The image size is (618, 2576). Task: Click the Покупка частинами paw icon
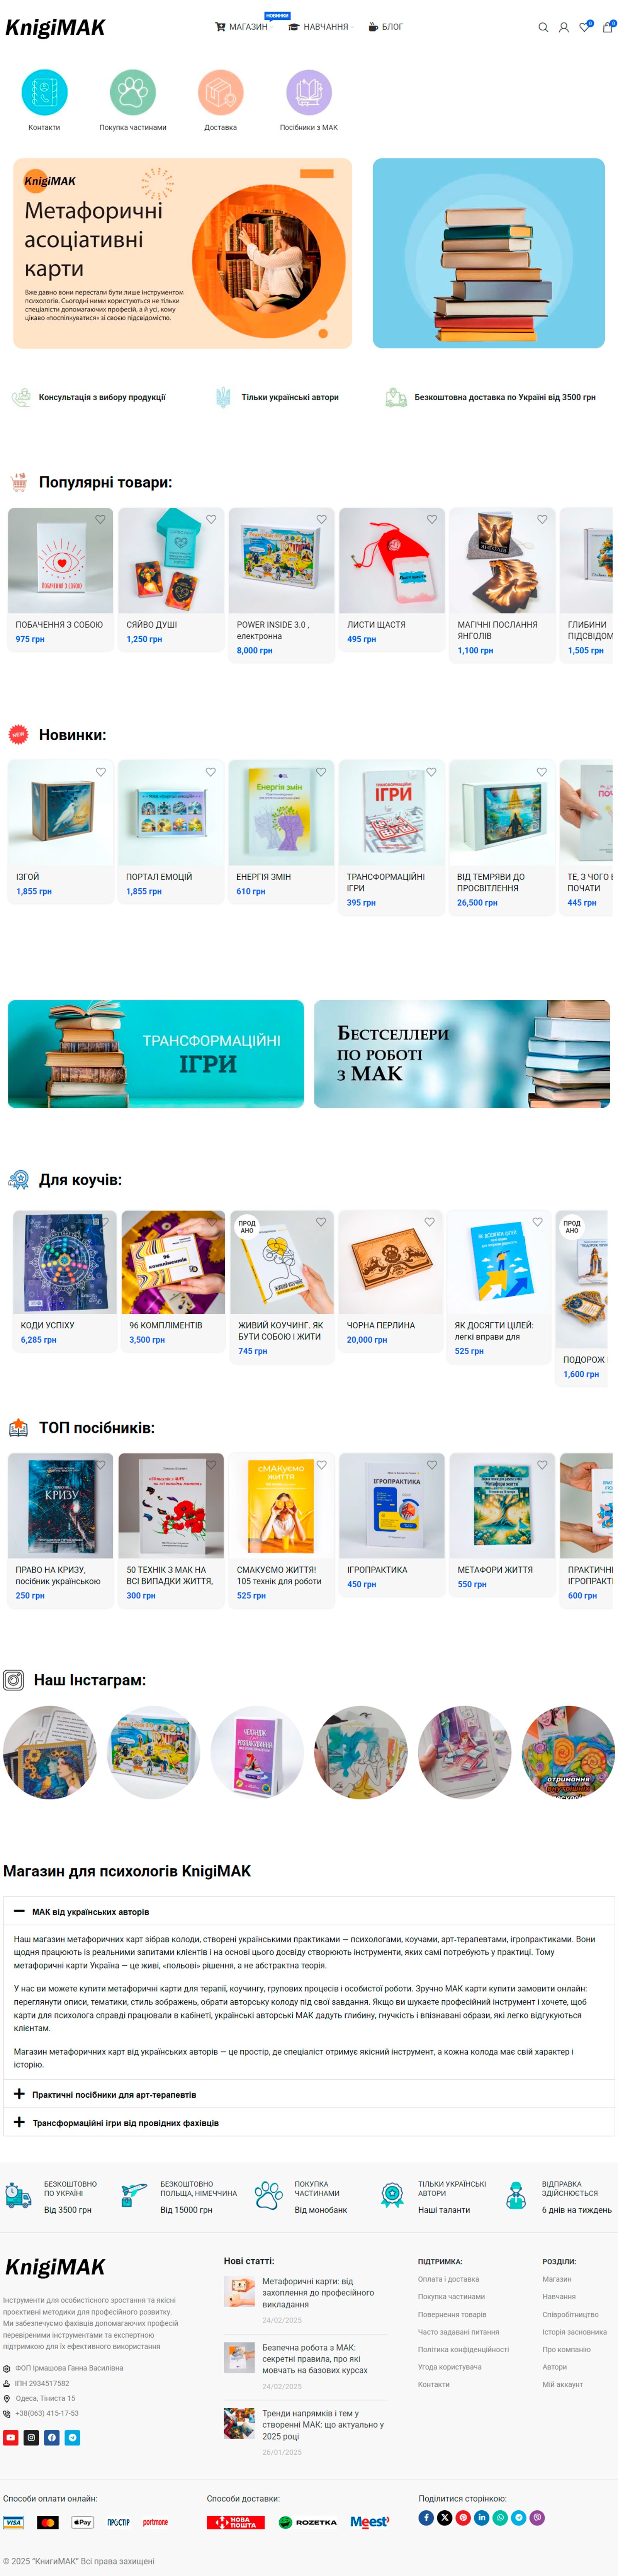pos(133,92)
